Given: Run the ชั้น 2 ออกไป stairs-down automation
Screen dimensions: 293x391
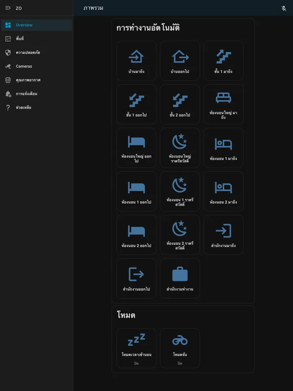Looking at the screenshot, I should click(180, 104).
